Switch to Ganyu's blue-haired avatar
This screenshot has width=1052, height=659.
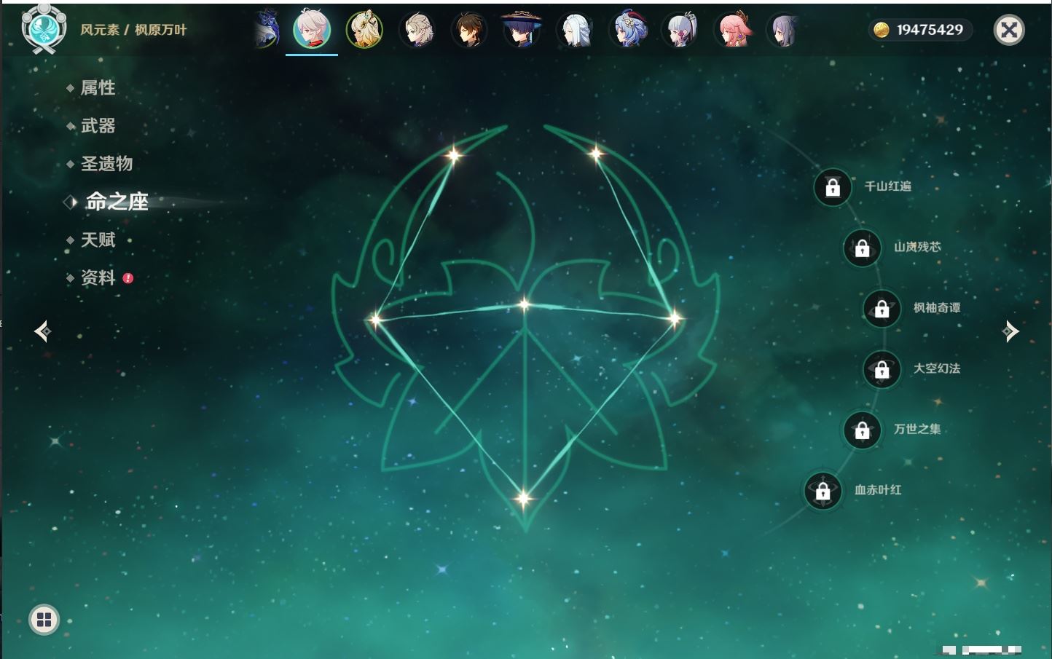tap(628, 30)
